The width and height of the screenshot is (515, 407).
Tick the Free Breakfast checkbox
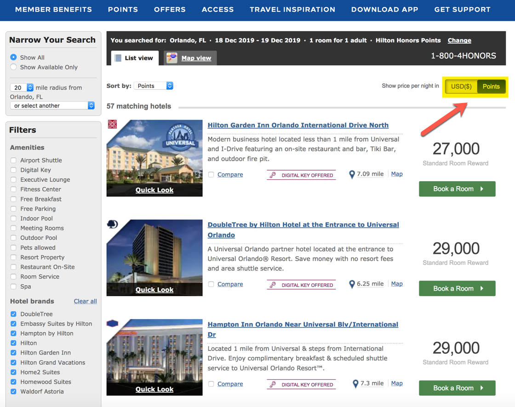[13, 199]
